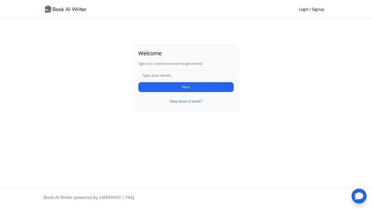Focus the email input field
Image resolution: width=372 pixels, height=209 pixels.
click(186, 75)
